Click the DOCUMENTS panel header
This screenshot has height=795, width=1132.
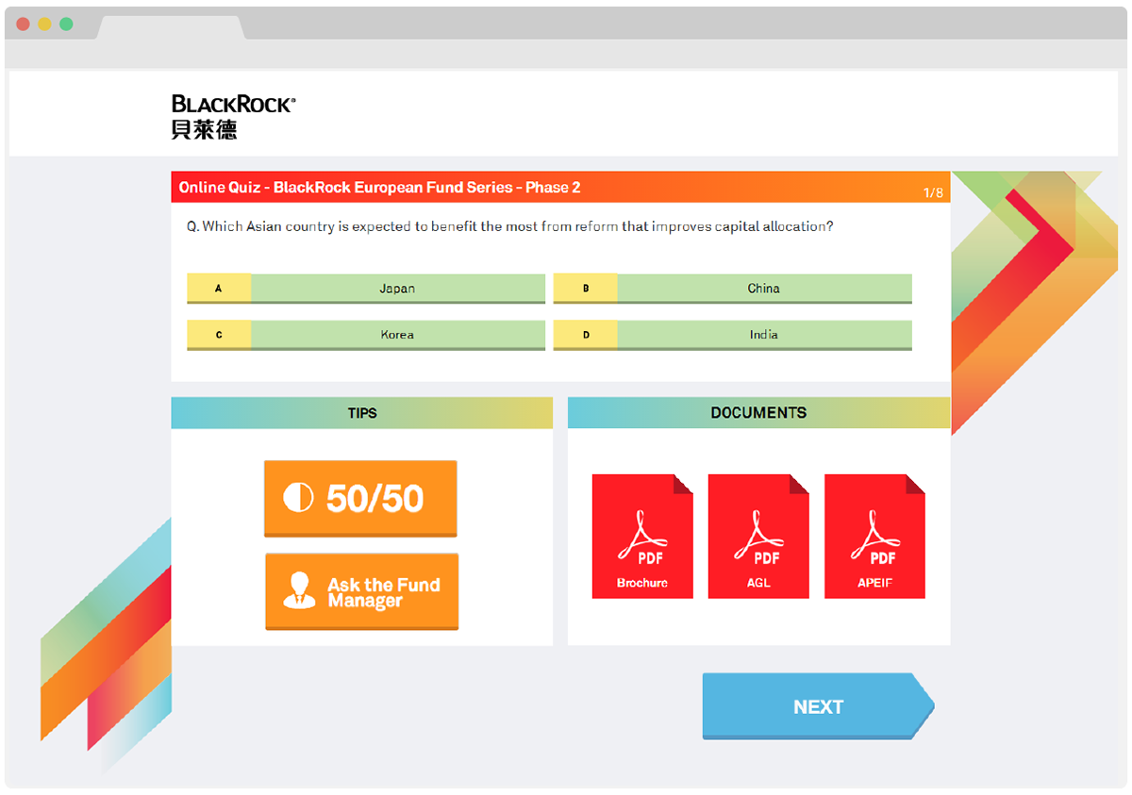point(758,413)
